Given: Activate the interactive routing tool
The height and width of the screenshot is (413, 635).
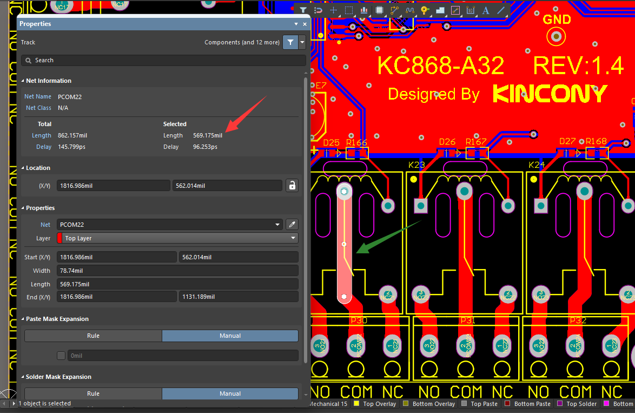Looking at the screenshot, I should click(394, 10).
